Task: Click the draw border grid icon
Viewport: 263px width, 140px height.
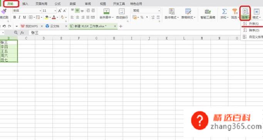Action: click(x=38, y=17)
